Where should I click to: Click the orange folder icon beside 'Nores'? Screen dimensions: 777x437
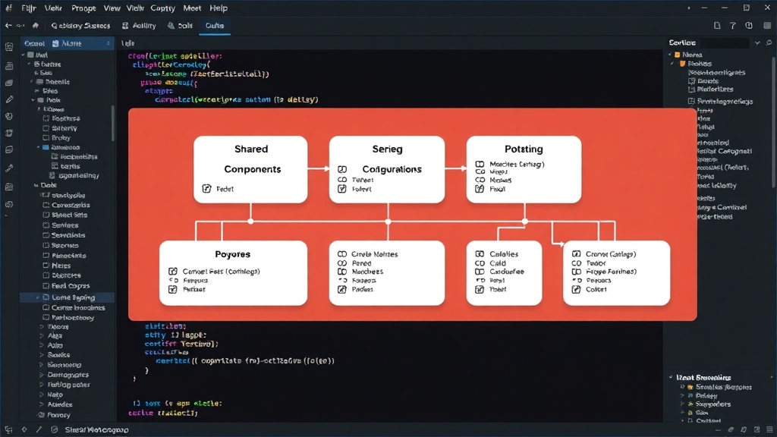coord(677,55)
